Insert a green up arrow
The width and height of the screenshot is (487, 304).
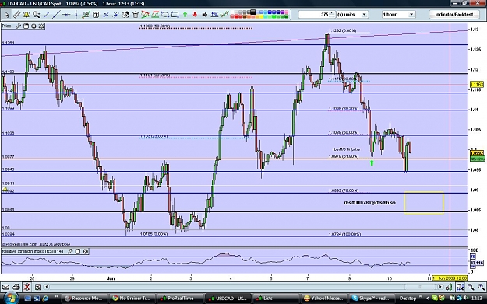(x=185, y=15)
